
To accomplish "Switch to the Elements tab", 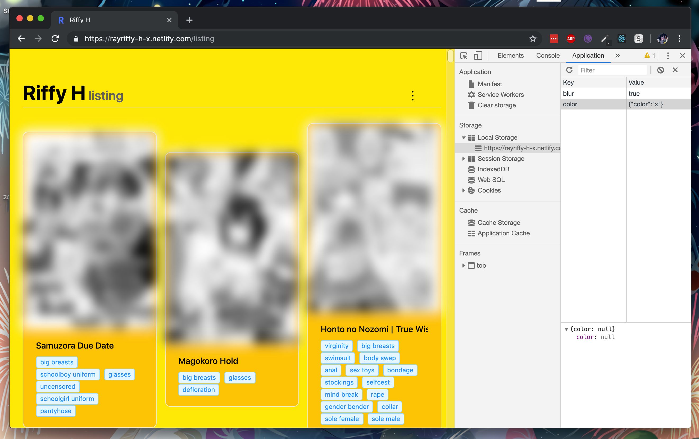I will [510, 56].
